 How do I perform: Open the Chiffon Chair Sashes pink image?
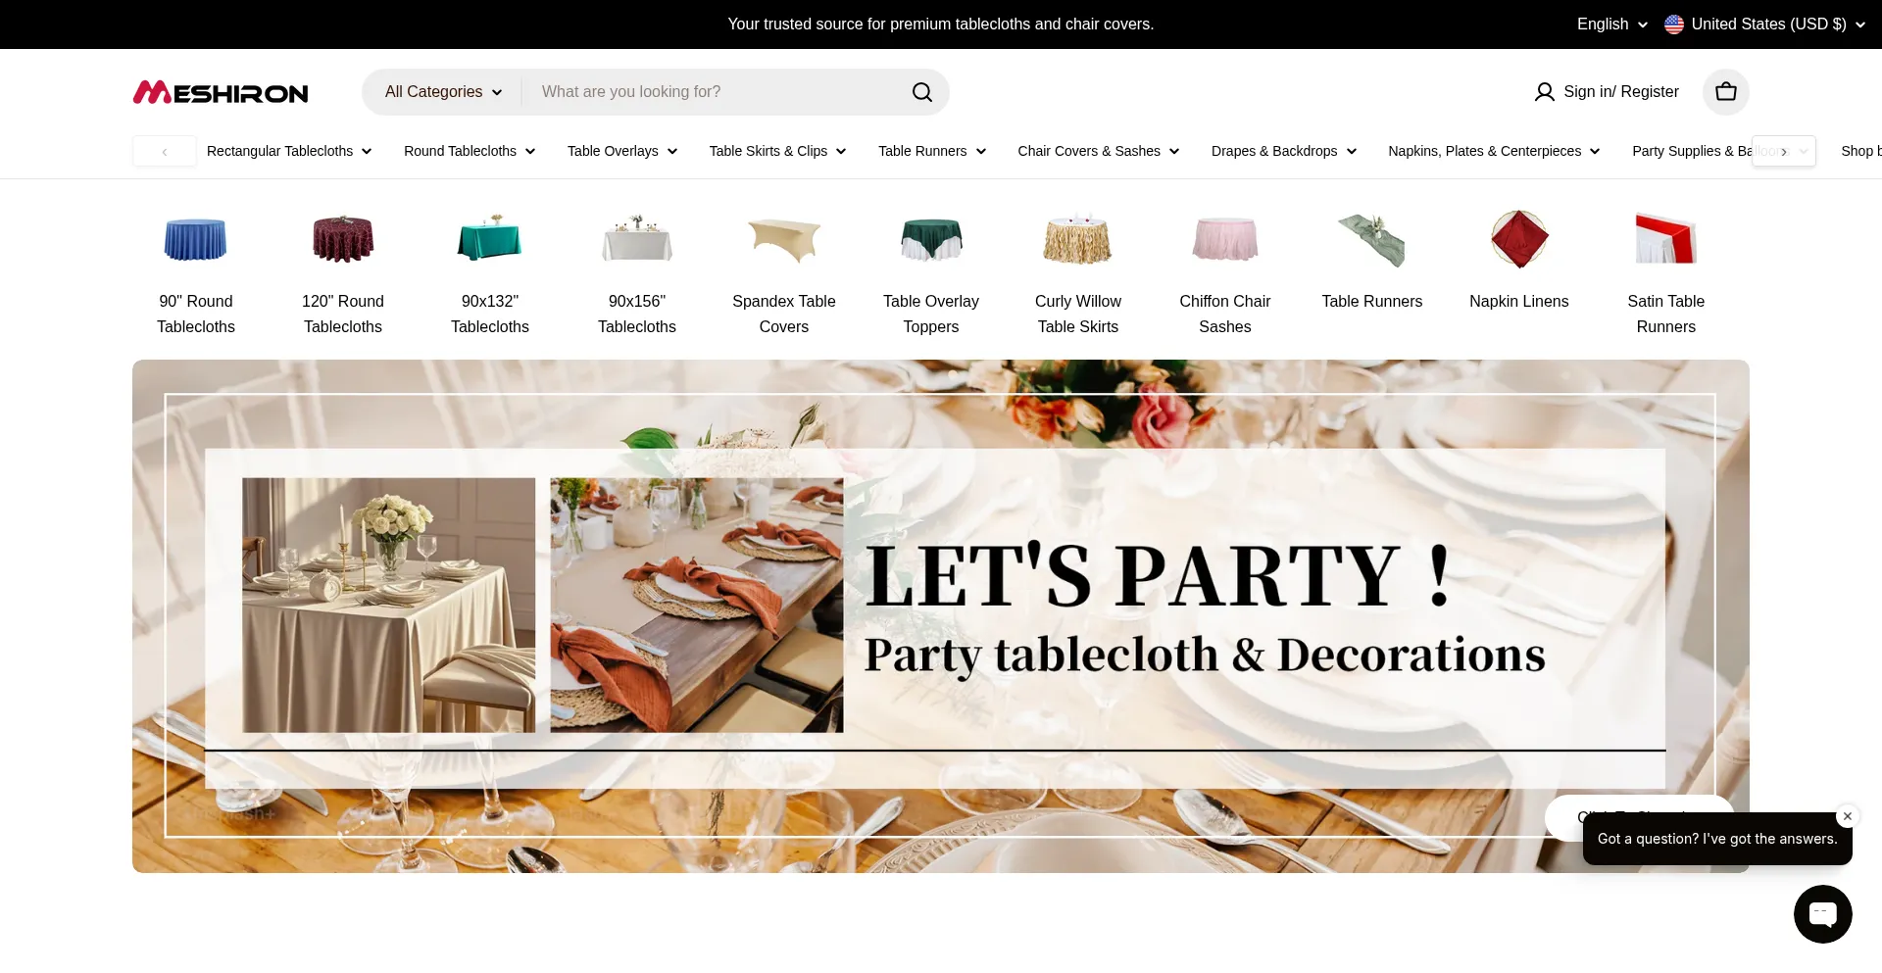(1225, 239)
